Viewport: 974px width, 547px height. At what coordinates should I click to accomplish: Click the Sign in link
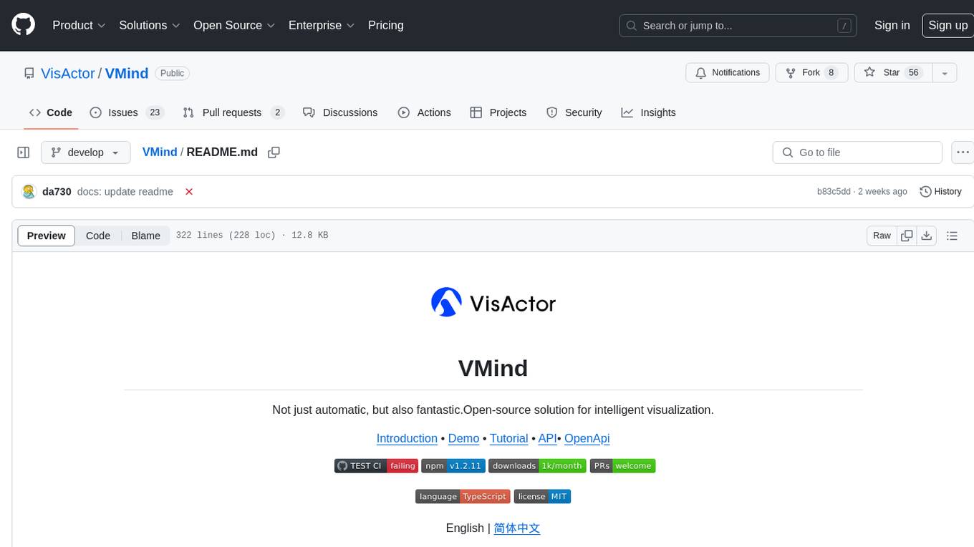(x=892, y=25)
